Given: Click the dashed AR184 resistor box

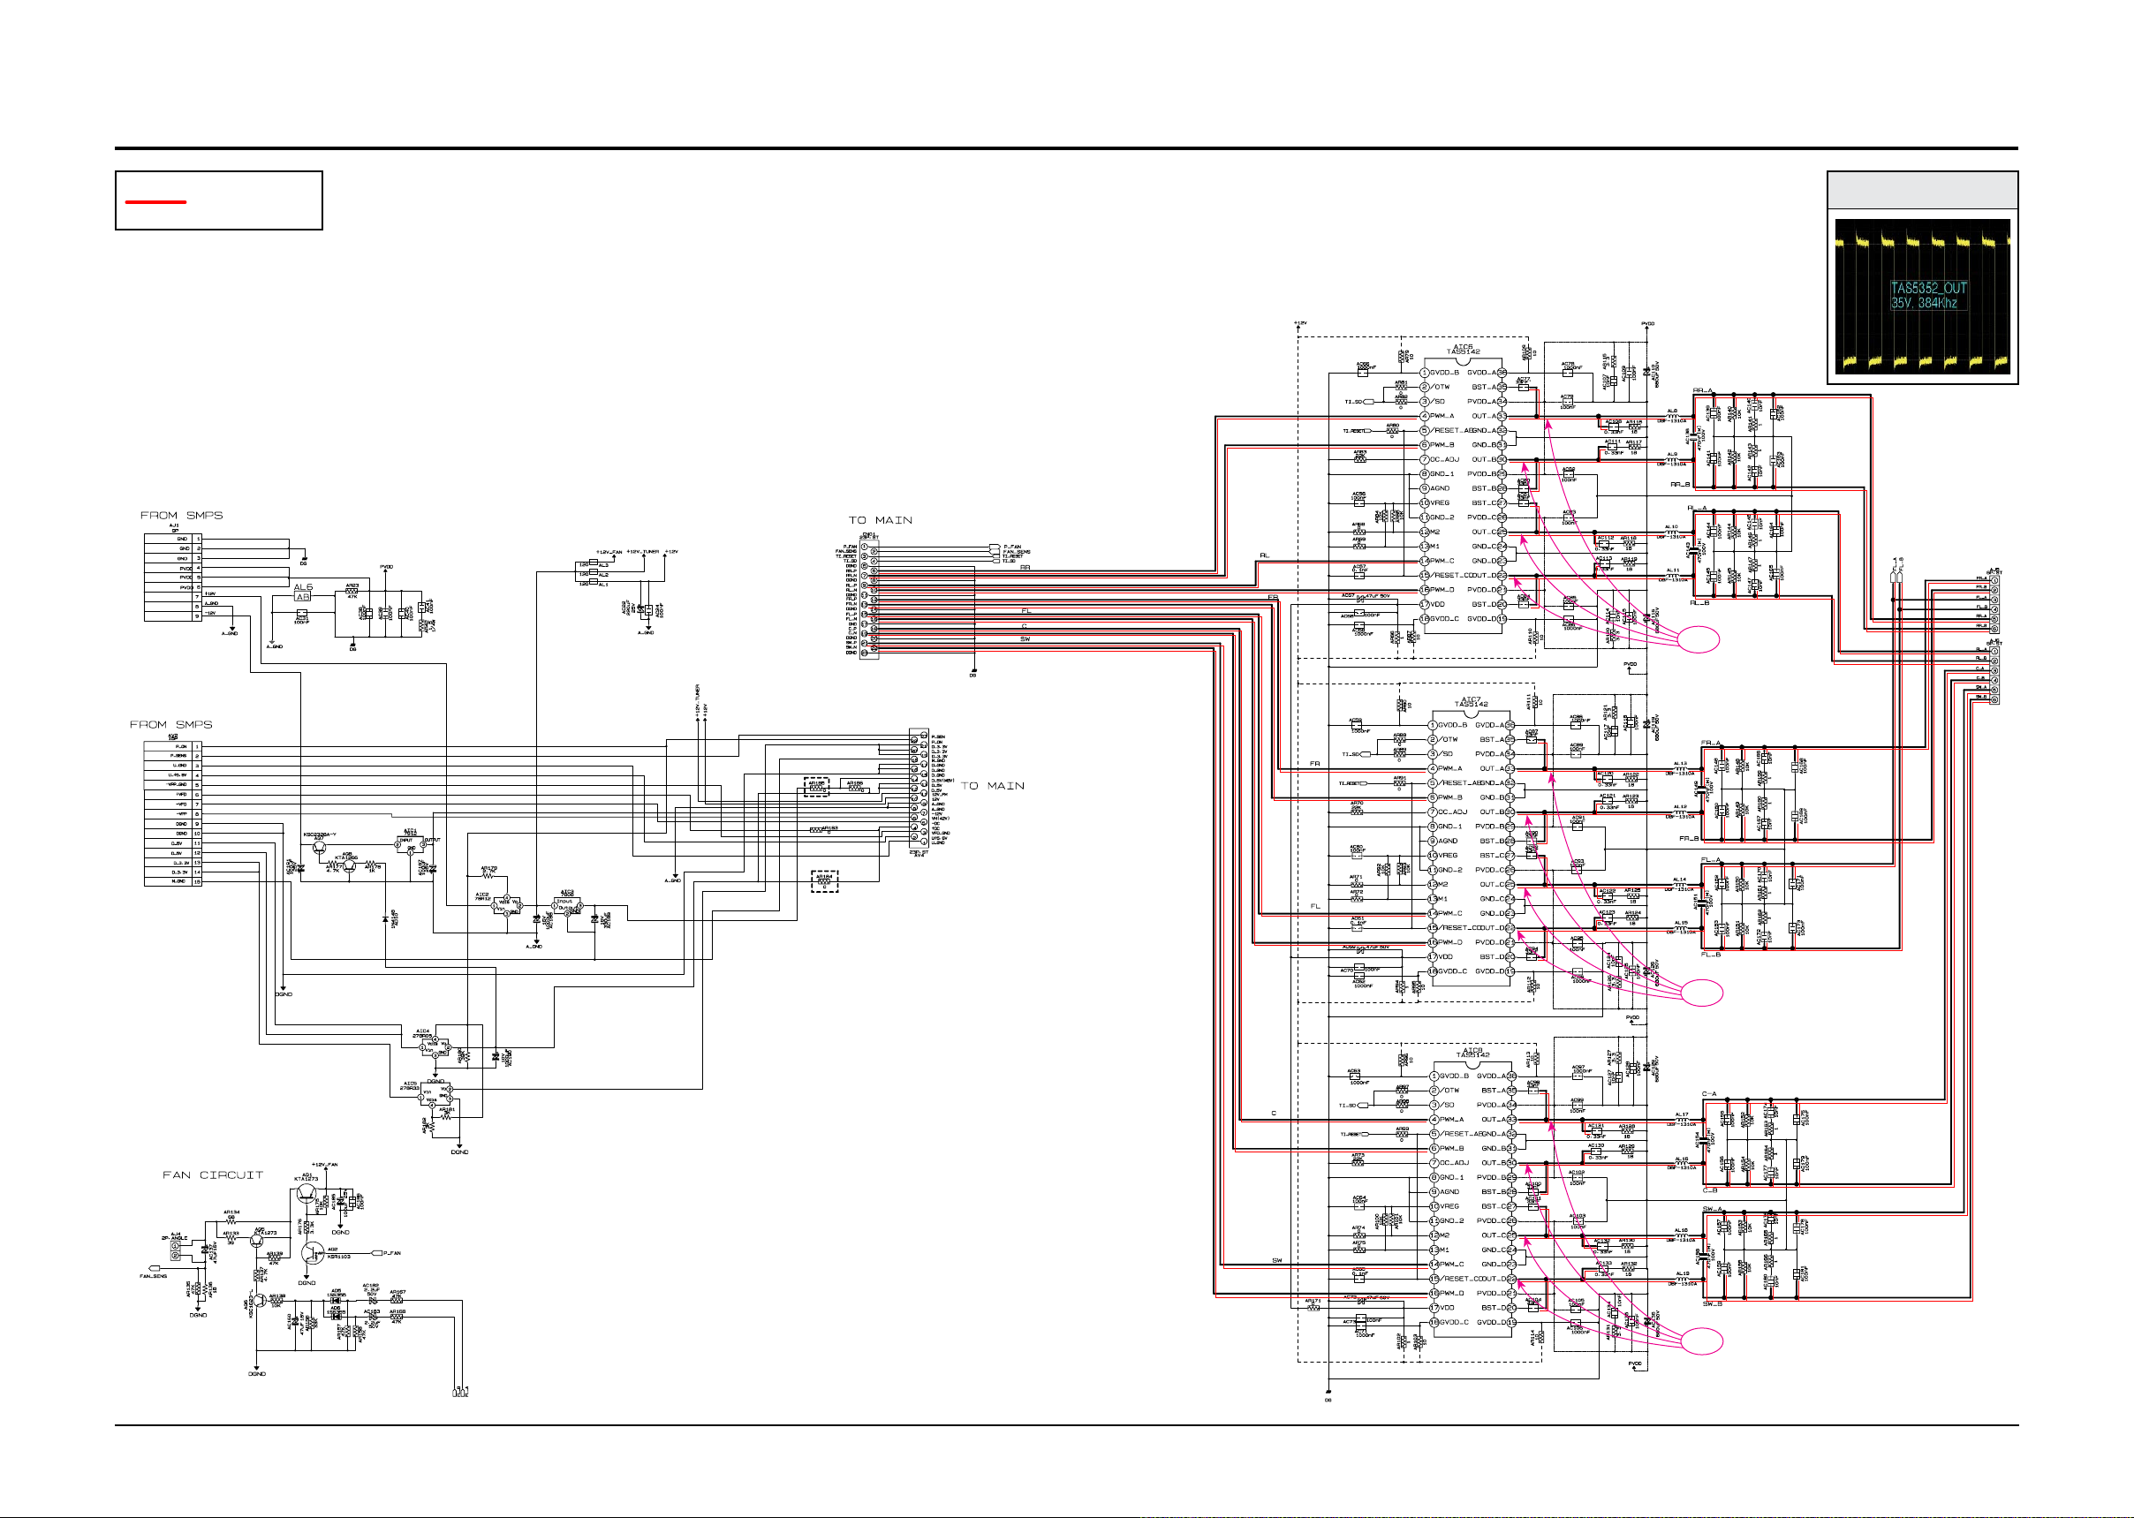Looking at the screenshot, I should [823, 881].
